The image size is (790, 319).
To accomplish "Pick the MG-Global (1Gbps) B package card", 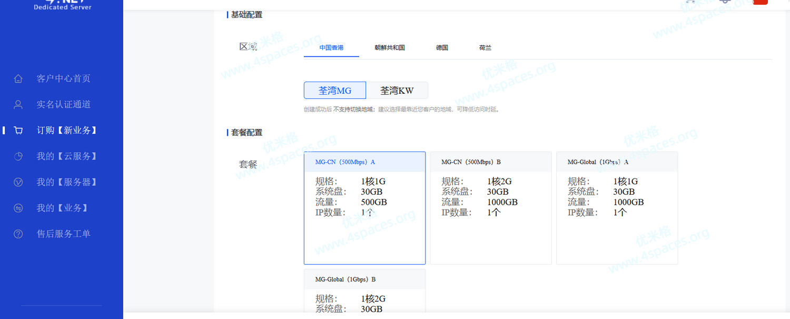I will 364,292.
